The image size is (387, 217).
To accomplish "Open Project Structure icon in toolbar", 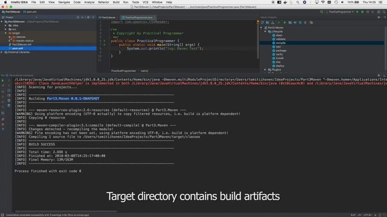I will (x=379, y=12).
